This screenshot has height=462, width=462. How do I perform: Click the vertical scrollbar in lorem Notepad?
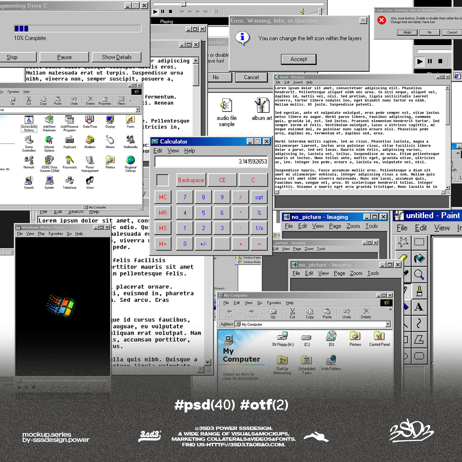point(448,137)
